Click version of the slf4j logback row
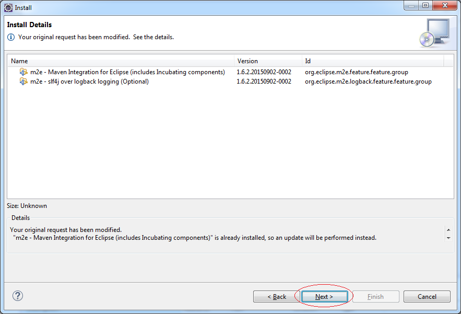Image resolution: width=461 pixels, height=314 pixels. pos(264,82)
